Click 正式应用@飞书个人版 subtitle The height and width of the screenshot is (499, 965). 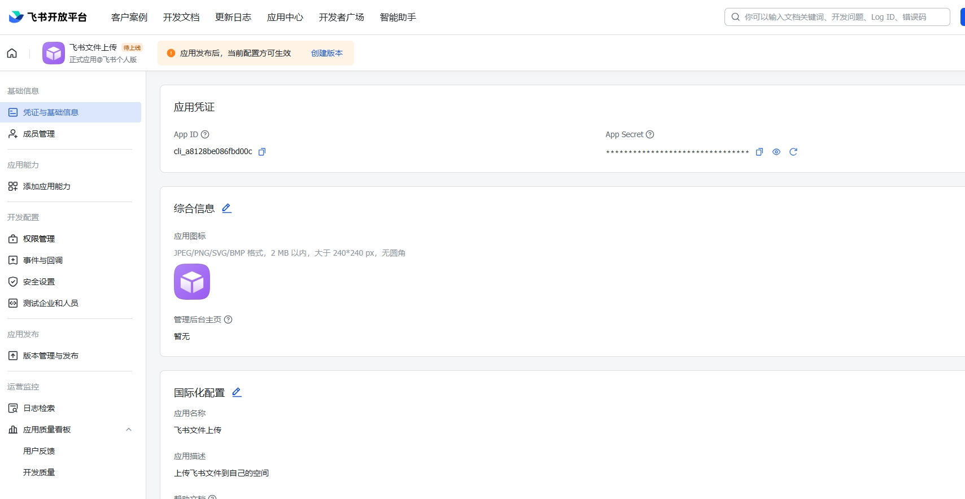tap(103, 59)
